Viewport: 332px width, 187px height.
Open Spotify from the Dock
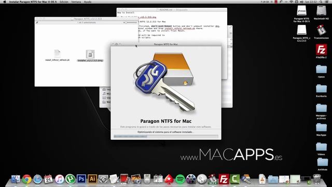tap(180, 179)
